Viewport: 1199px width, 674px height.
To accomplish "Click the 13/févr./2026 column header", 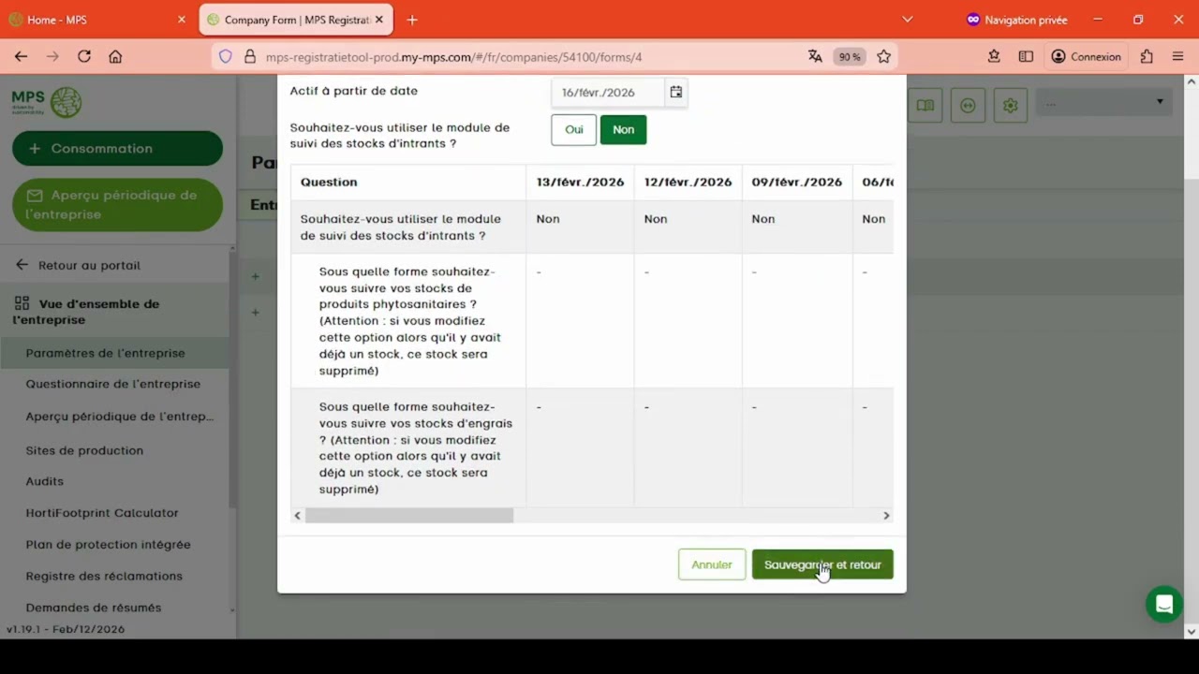I will pos(580,182).
